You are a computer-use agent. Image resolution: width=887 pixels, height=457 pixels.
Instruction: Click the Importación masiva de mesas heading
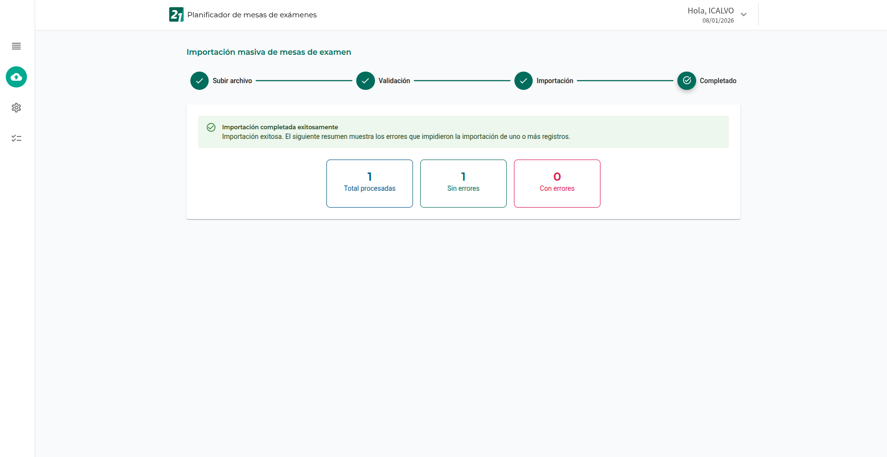click(x=269, y=52)
